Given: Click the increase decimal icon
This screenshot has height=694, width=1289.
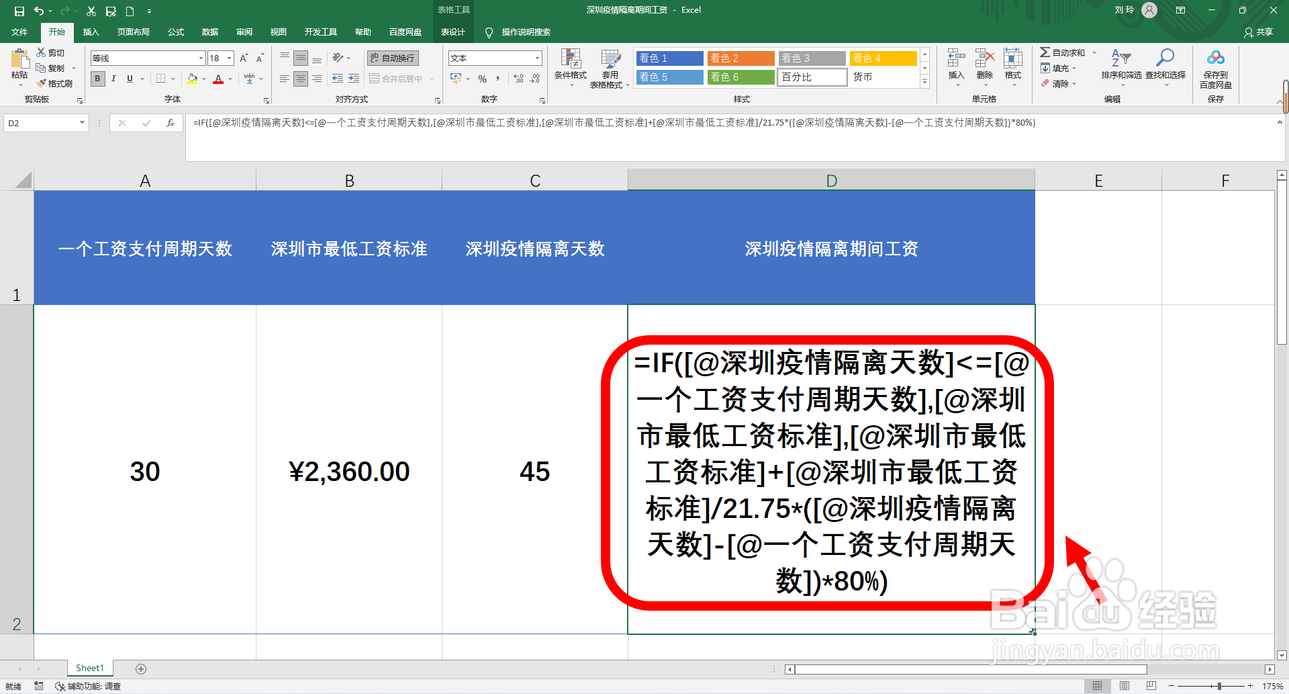Looking at the screenshot, I should [519, 79].
